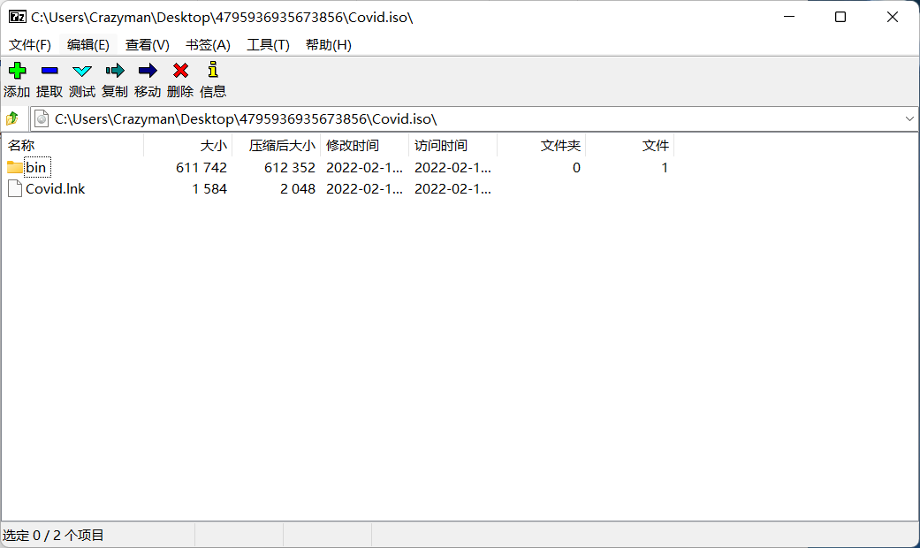Sort by 压缩后大小 column header
This screenshot has width=920, height=548.
click(277, 146)
